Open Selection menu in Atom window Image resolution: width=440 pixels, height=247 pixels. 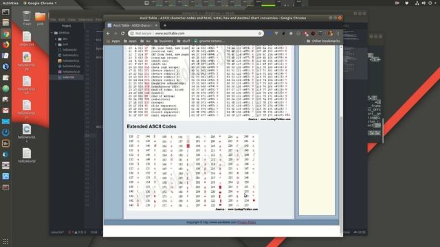click(x=85, y=20)
